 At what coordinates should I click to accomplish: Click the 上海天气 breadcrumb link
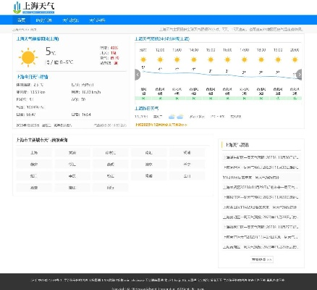point(20,30)
